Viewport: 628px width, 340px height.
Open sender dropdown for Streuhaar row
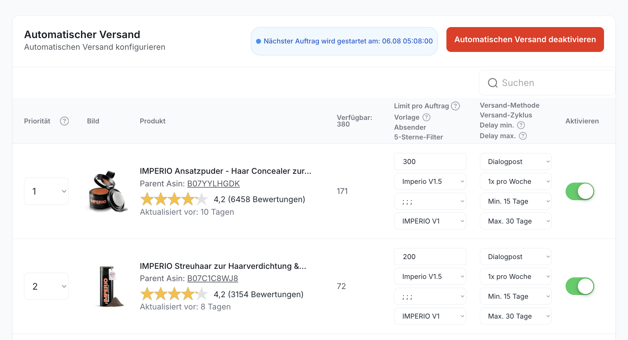click(430, 296)
